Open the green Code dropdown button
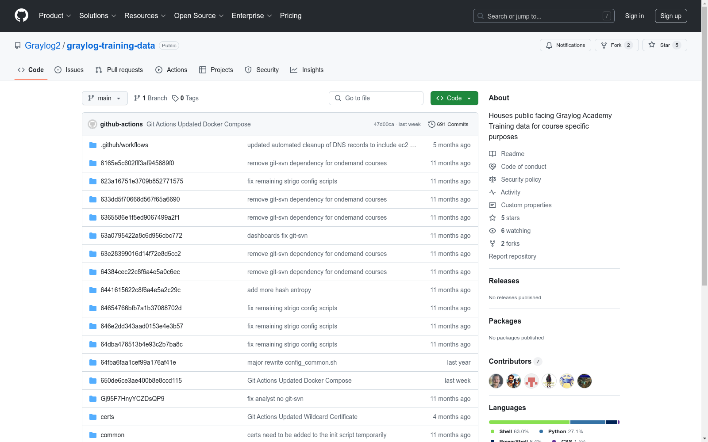 [x=454, y=98]
